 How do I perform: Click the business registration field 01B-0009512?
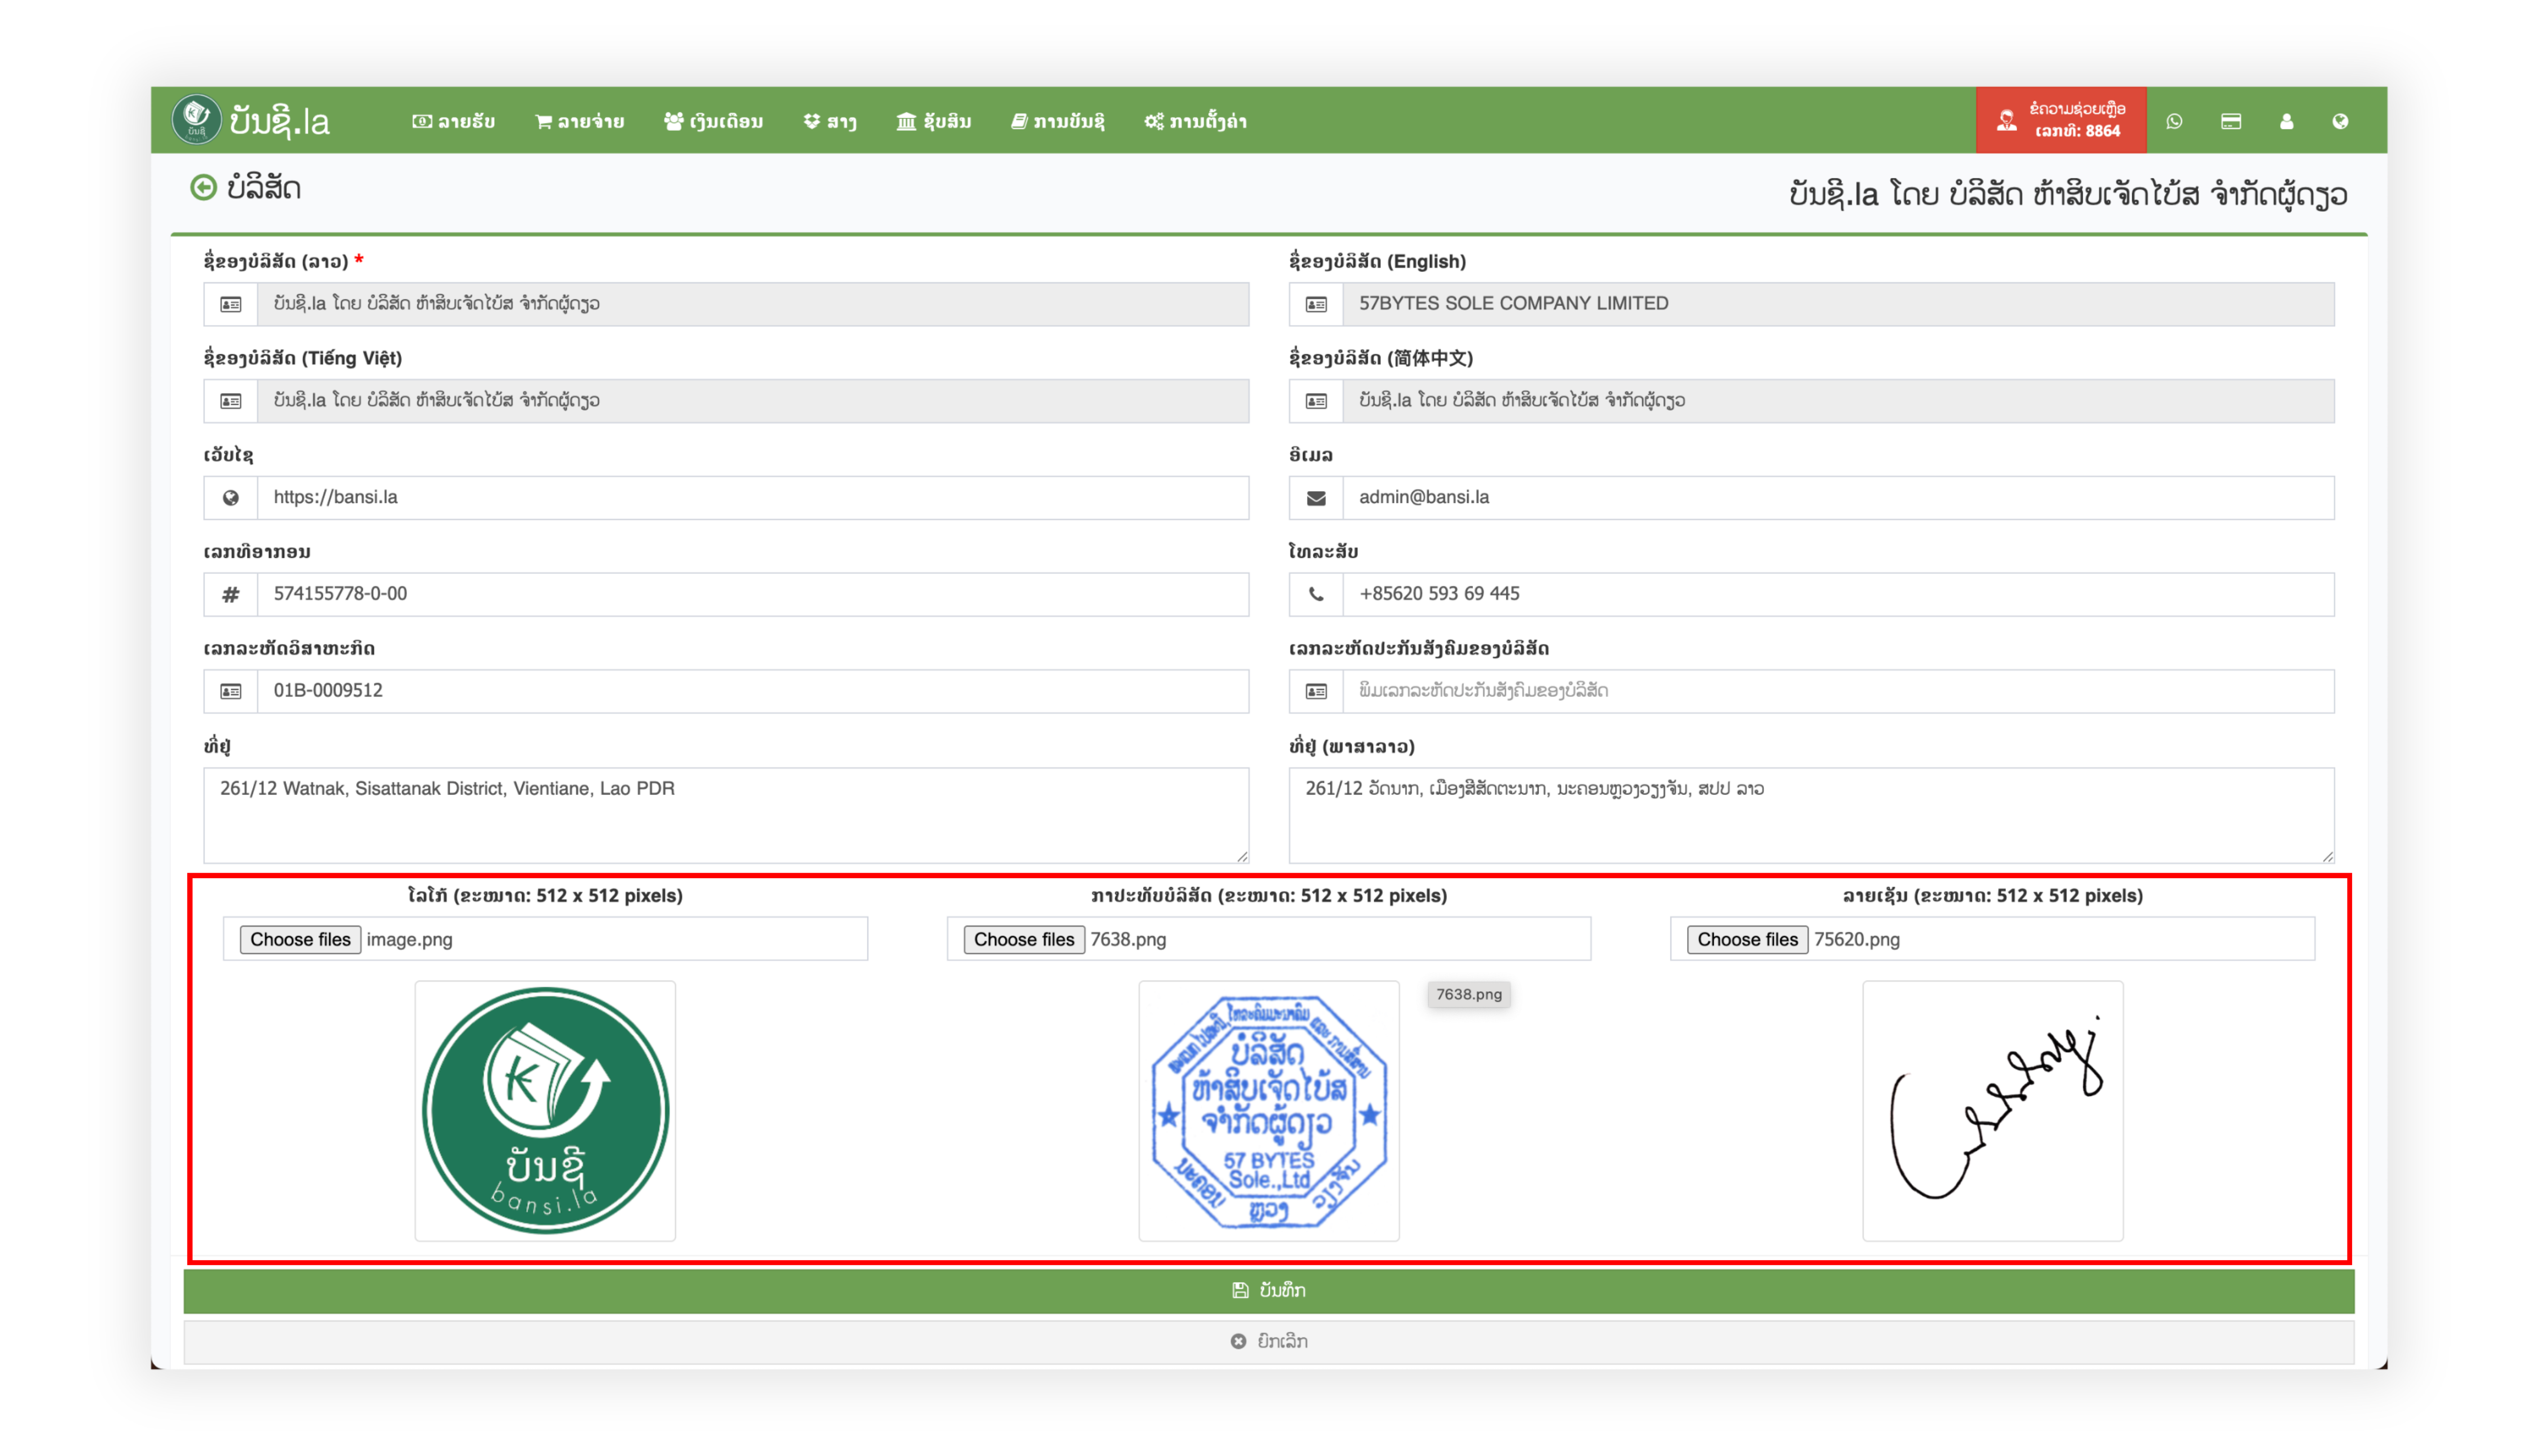pos(753,691)
